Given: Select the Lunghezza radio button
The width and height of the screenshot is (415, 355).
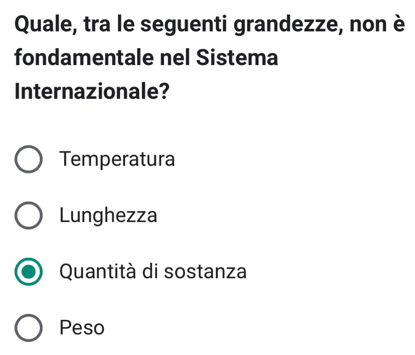Looking at the screenshot, I should (28, 216).
